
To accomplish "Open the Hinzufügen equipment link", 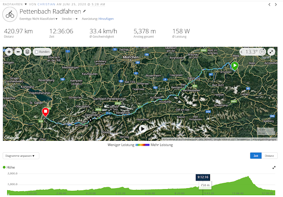I will pos(106,19).
